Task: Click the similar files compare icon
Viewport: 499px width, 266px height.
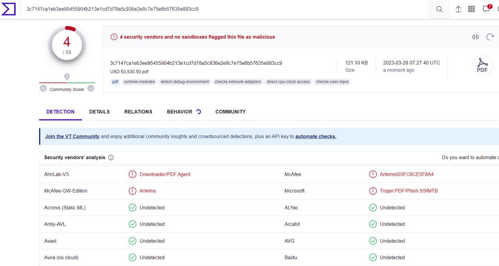Action: click(475, 37)
